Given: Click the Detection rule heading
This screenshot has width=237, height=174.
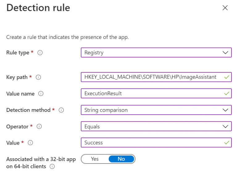Looking at the screenshot, I should click(x=38, y=8).
